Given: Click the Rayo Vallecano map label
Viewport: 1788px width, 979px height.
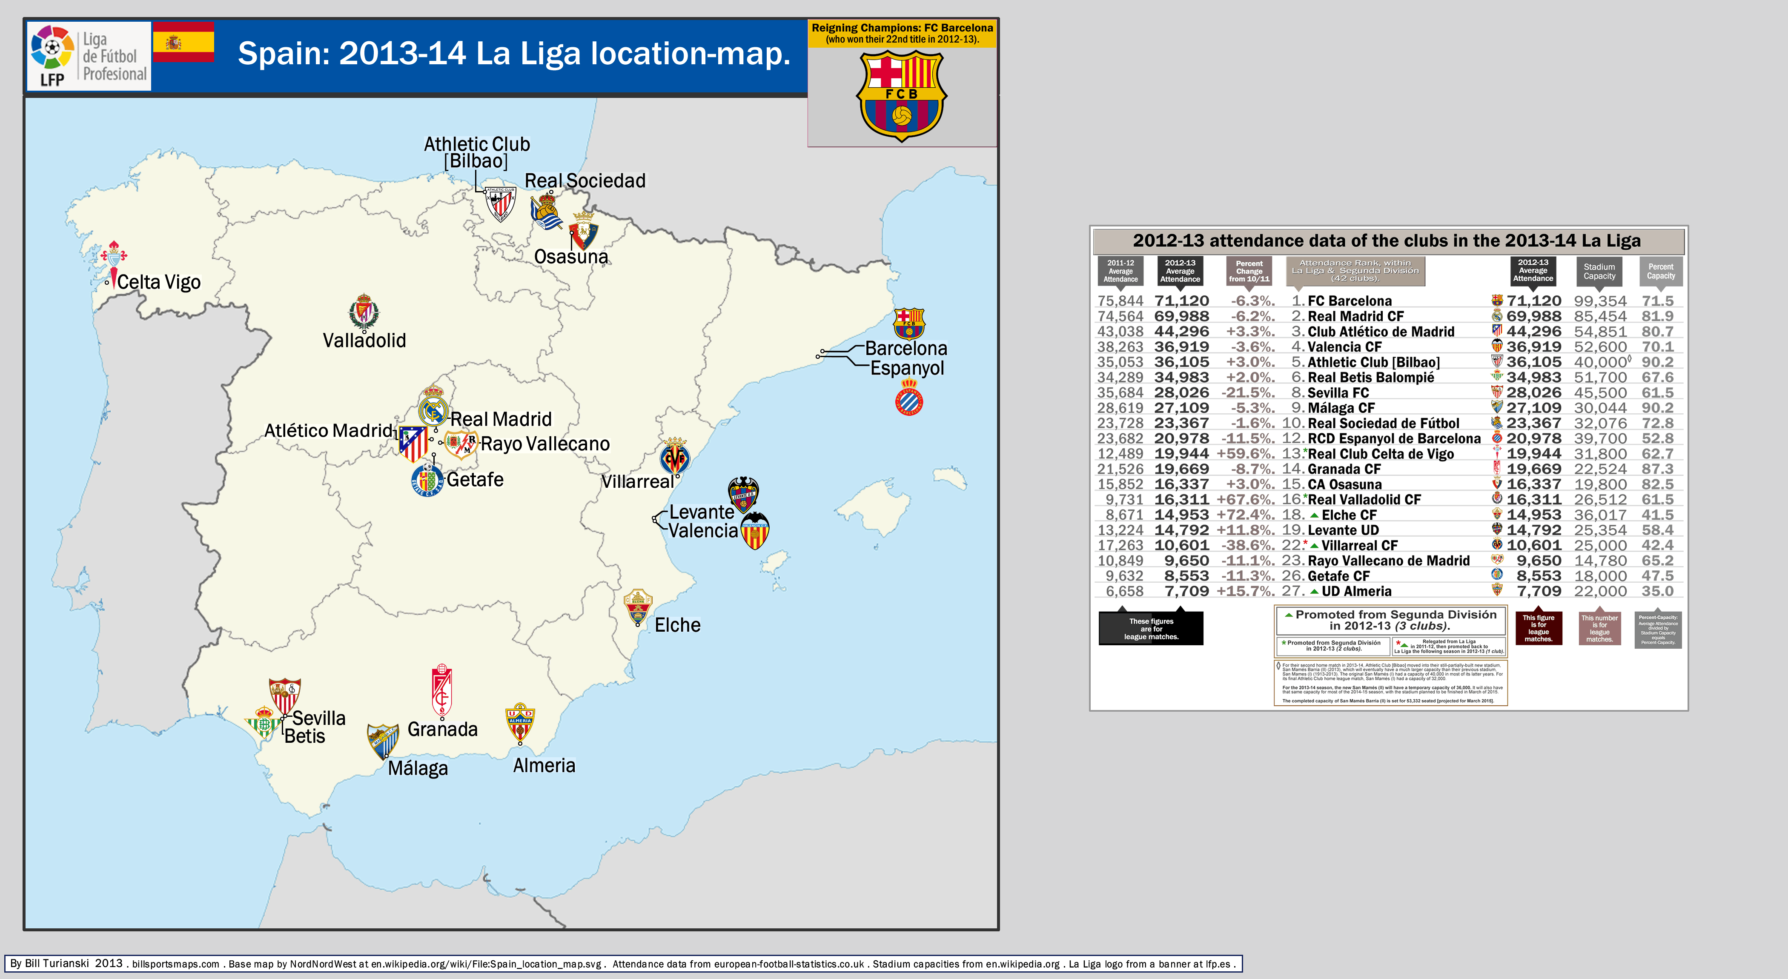Looking at the screenshot, I should click(545, 444).
